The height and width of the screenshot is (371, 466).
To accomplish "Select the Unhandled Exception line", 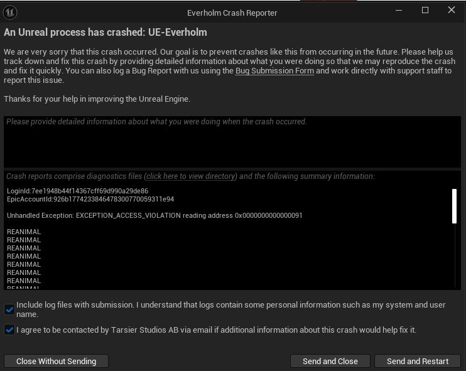I will click(154, 215).
